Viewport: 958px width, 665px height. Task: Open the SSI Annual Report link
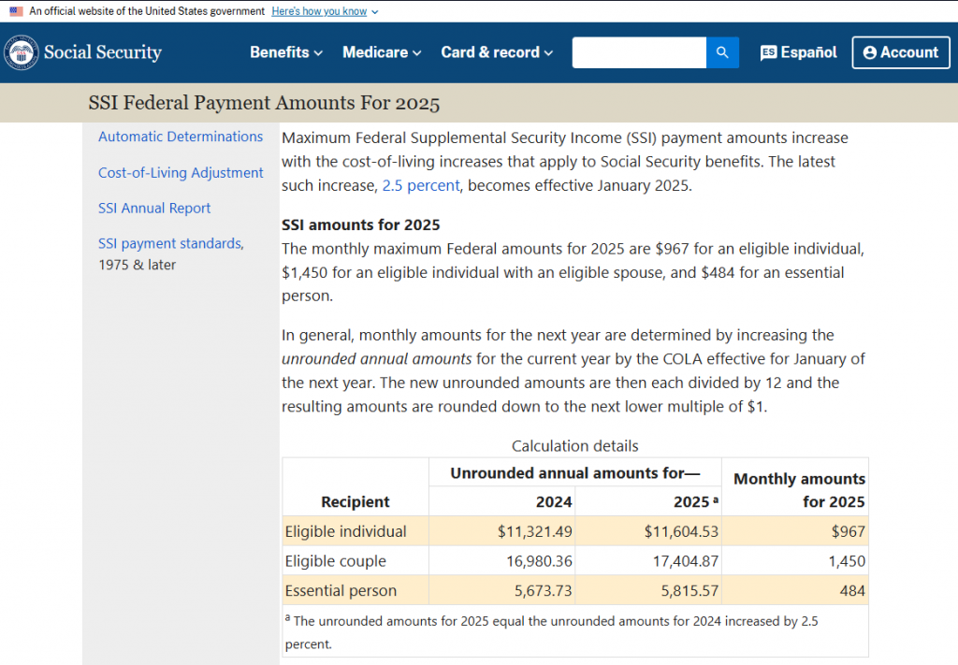[x=154, y=209]
